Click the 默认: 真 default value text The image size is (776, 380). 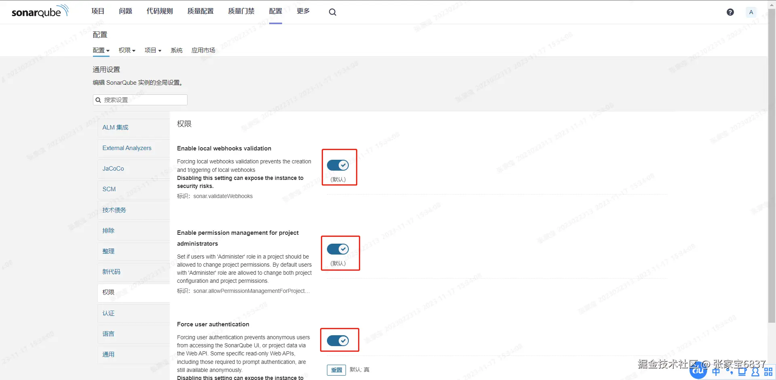359,370
